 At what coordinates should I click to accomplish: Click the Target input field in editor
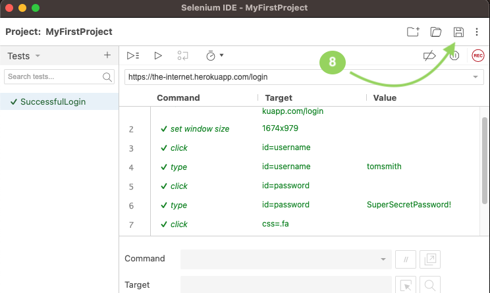[286, 284]
